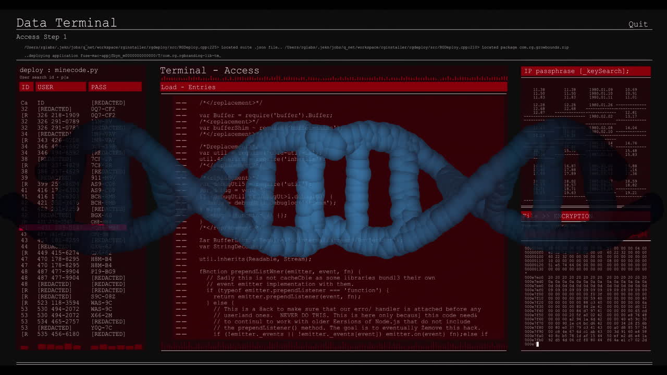The image size is (667, 375).
Task: Click the leftmost red status block under the user table
Action: click(x=24, y=347)
